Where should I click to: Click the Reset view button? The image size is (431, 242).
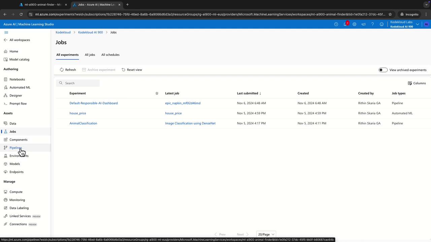click(x=132, y=70)
